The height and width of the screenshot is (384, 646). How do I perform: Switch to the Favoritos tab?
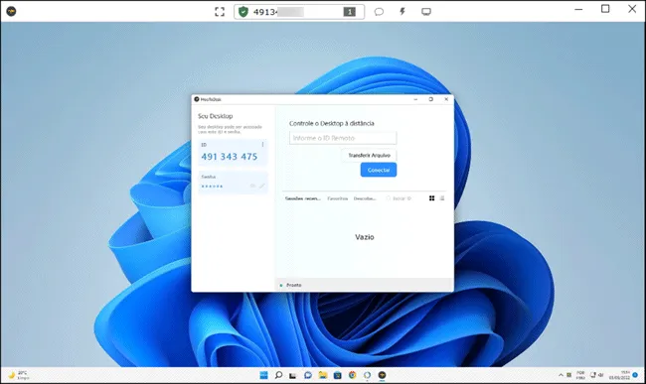pos(338,198)
